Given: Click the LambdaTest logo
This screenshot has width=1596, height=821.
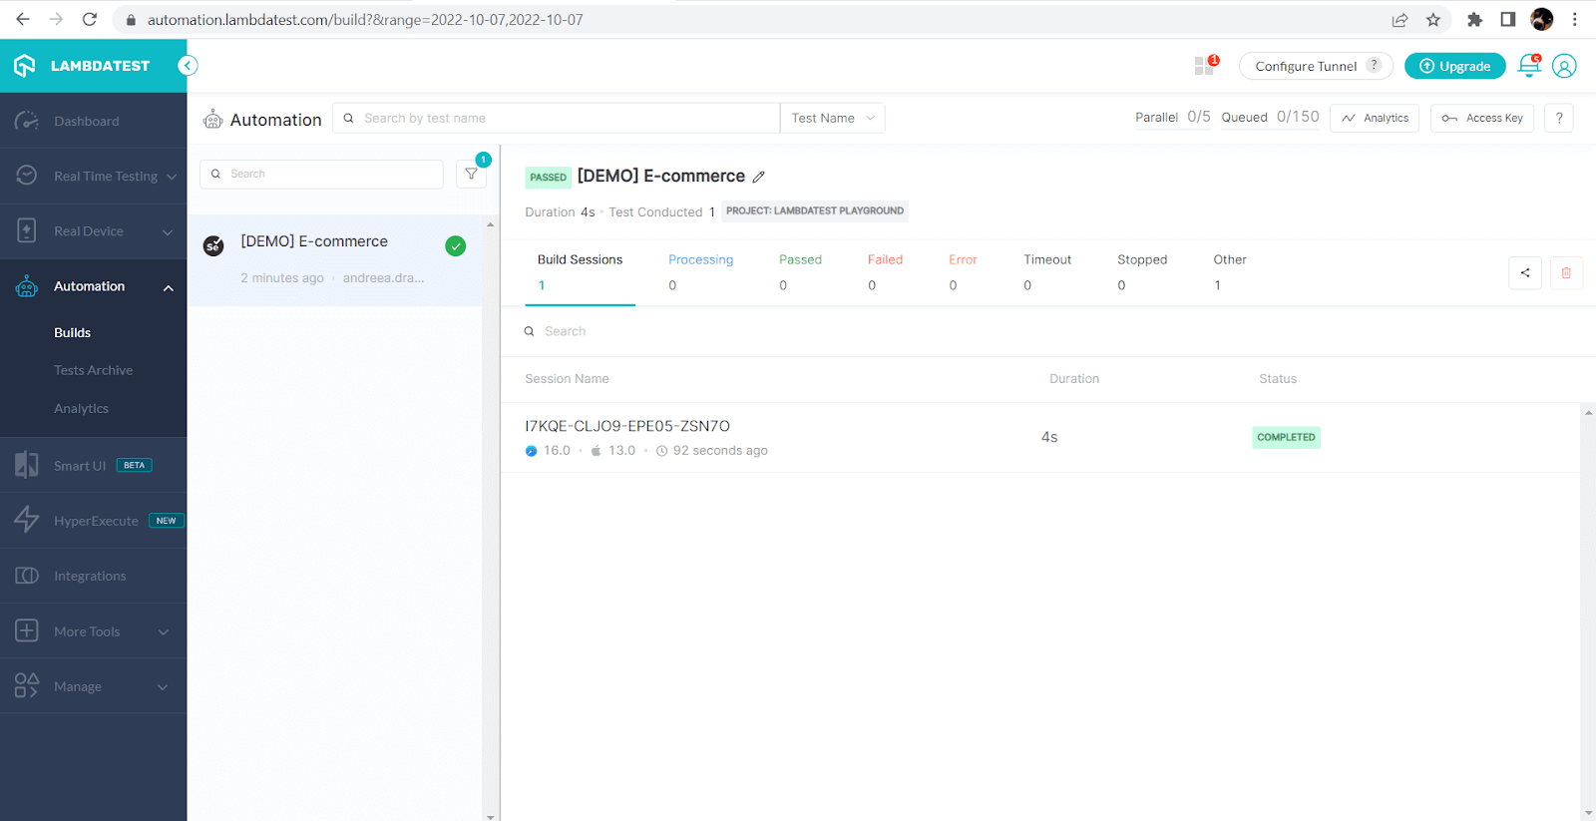Looking at the screenshot, I should (x=81, y=66).
